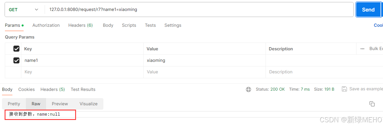Screen dimensions: 383x126
Task: Open the Headers (6) request tab
Action: pyautogui.click(x=80, y=25)
